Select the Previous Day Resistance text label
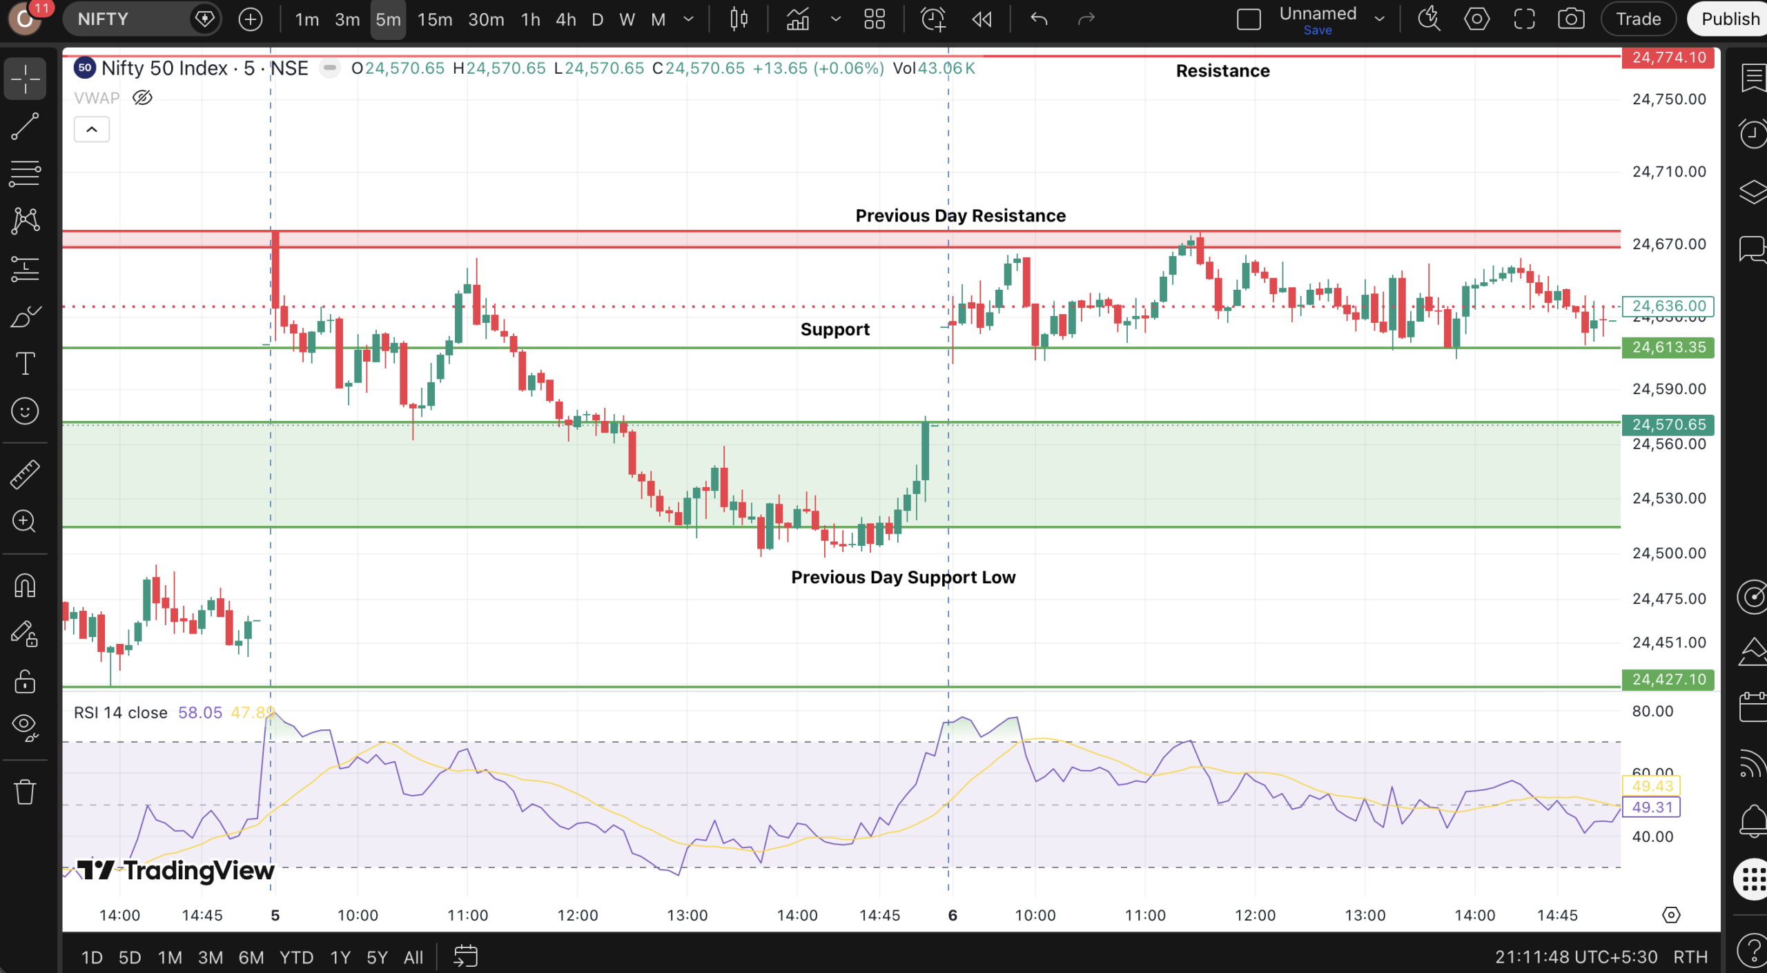Screen dimensions: 1767x973 pyautogui.click(x=960, y=215)
